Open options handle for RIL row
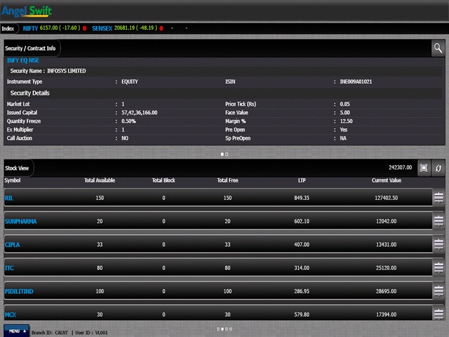The width and height of the screenshot is (449, 337). (439, 198)
